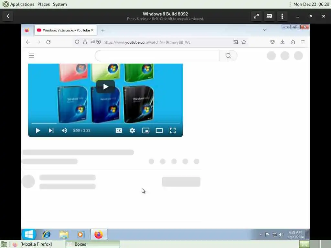Enter video fullscreen mode

pyautogui.click(x=173, y=130)
